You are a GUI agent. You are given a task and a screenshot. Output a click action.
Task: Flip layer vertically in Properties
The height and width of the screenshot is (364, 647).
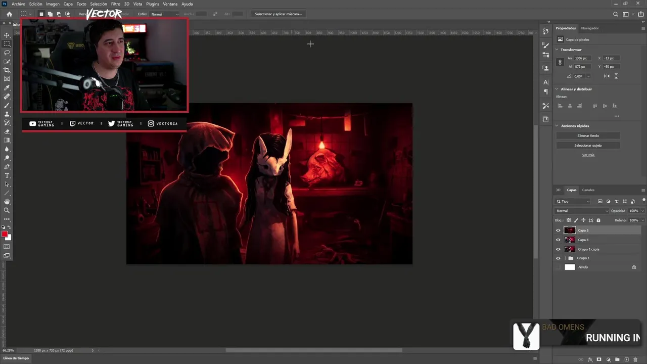[x=616, y=76]
